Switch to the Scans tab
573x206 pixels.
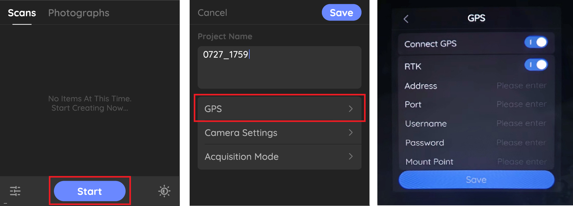point(22,13)
